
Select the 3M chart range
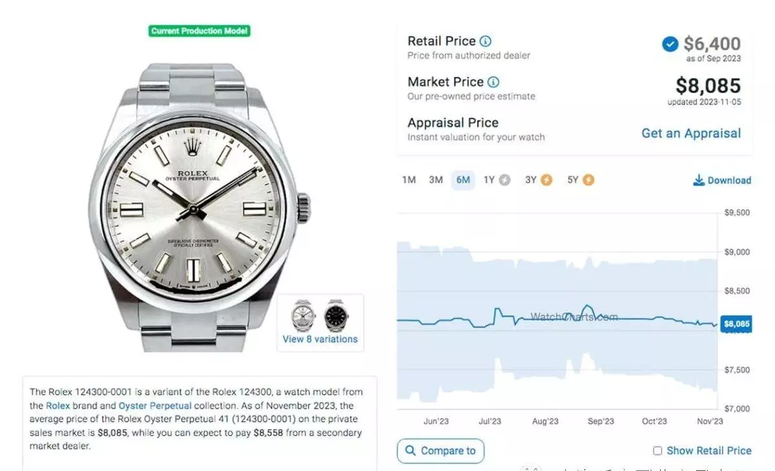pos(436,180)
